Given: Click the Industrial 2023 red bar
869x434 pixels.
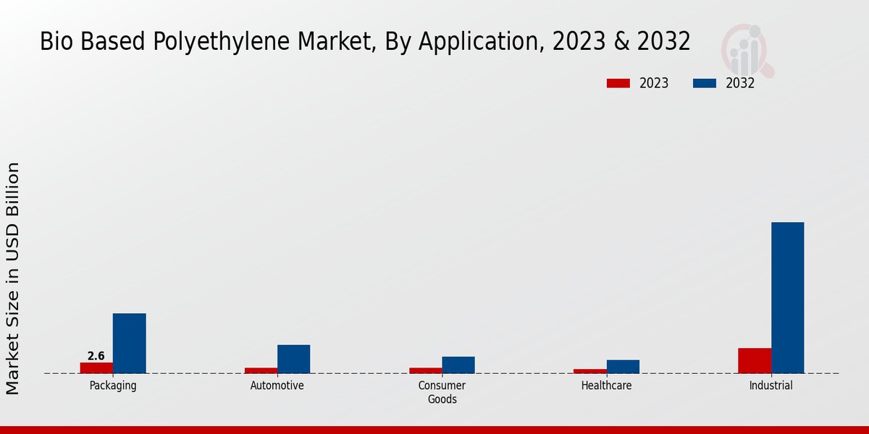Looking at the screenshot, I should click(755, 360).
